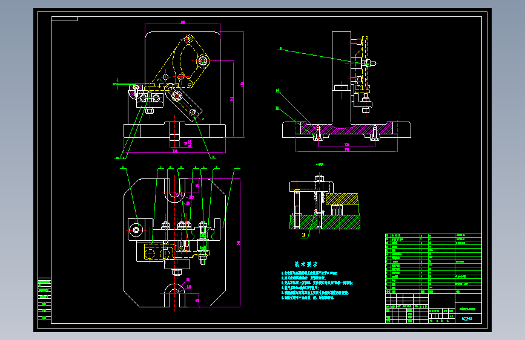Select the front view's top width dimension
525x340 pixels.
pos(183,23)
